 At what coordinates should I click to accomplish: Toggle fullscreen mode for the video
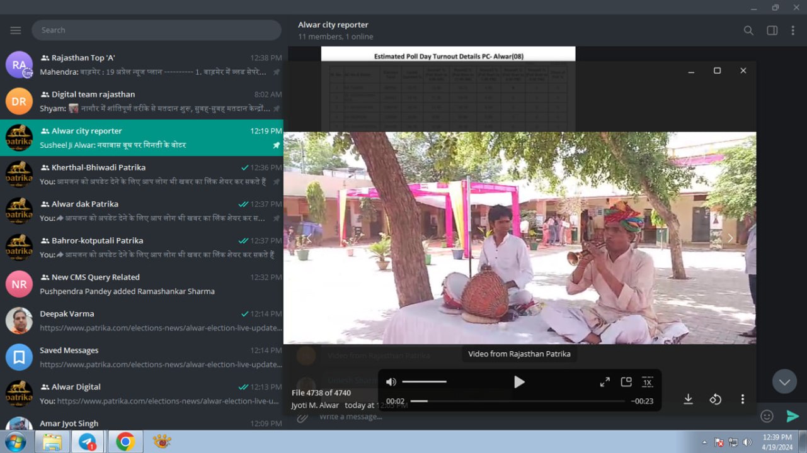[x=605, y=382]
